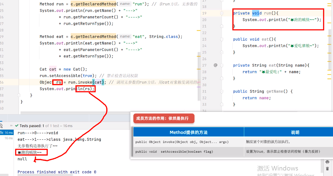Viewport: 333px width, 176px height.
Task: Collapse the eat(String name) method on line 27
Action: (222, 65)
